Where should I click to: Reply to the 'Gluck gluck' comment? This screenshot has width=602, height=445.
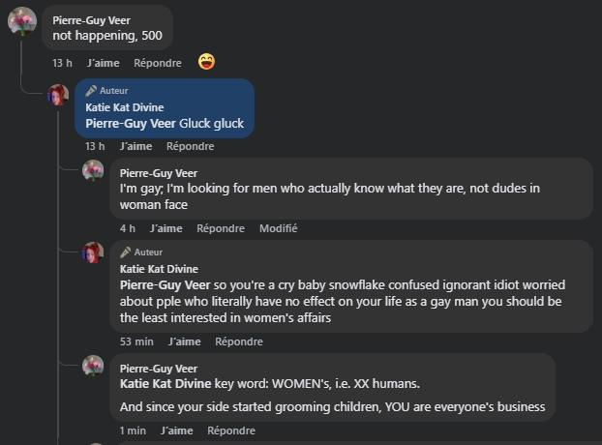click(191, 146)
